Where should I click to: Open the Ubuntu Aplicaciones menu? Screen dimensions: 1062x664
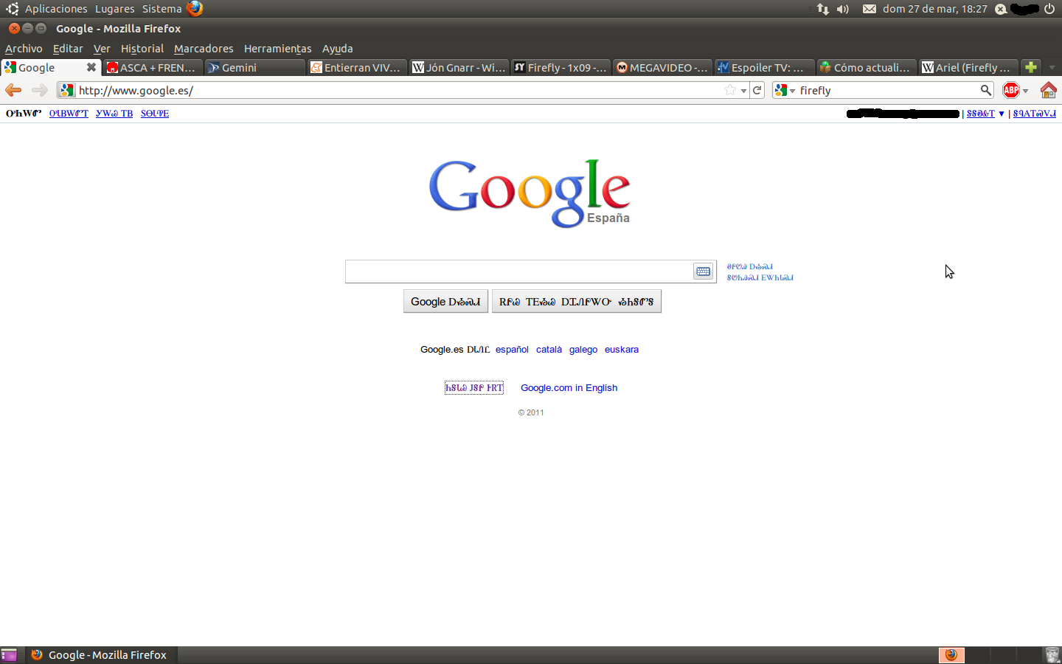pos(56,9)
